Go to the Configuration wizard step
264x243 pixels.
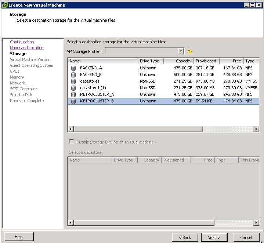[22, 42]
